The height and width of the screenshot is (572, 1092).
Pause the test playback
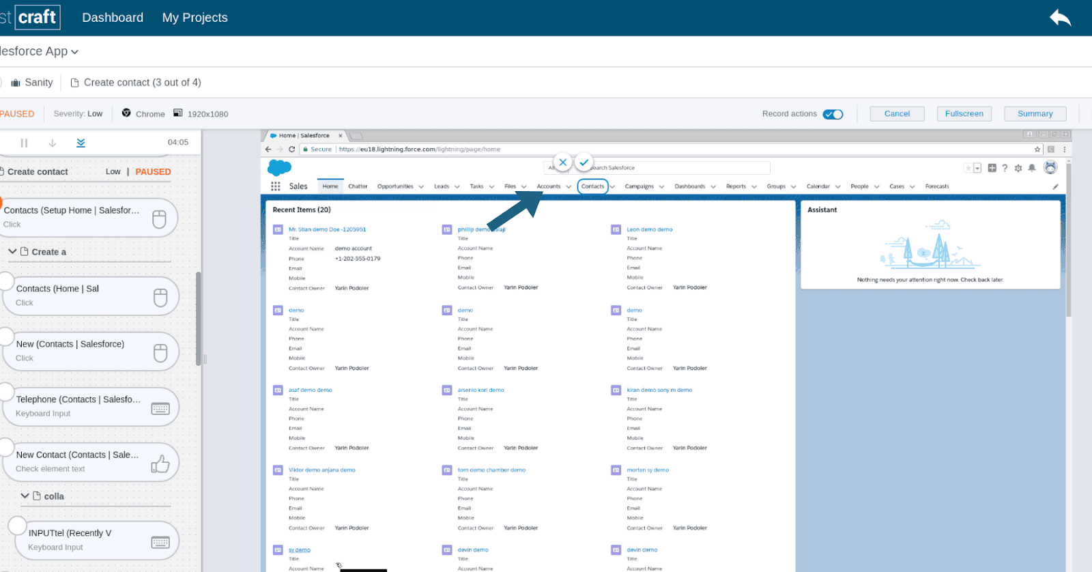[24, 143]
